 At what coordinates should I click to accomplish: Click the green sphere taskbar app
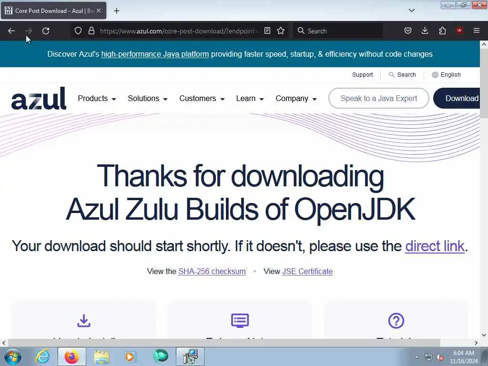tap(161, 356)
